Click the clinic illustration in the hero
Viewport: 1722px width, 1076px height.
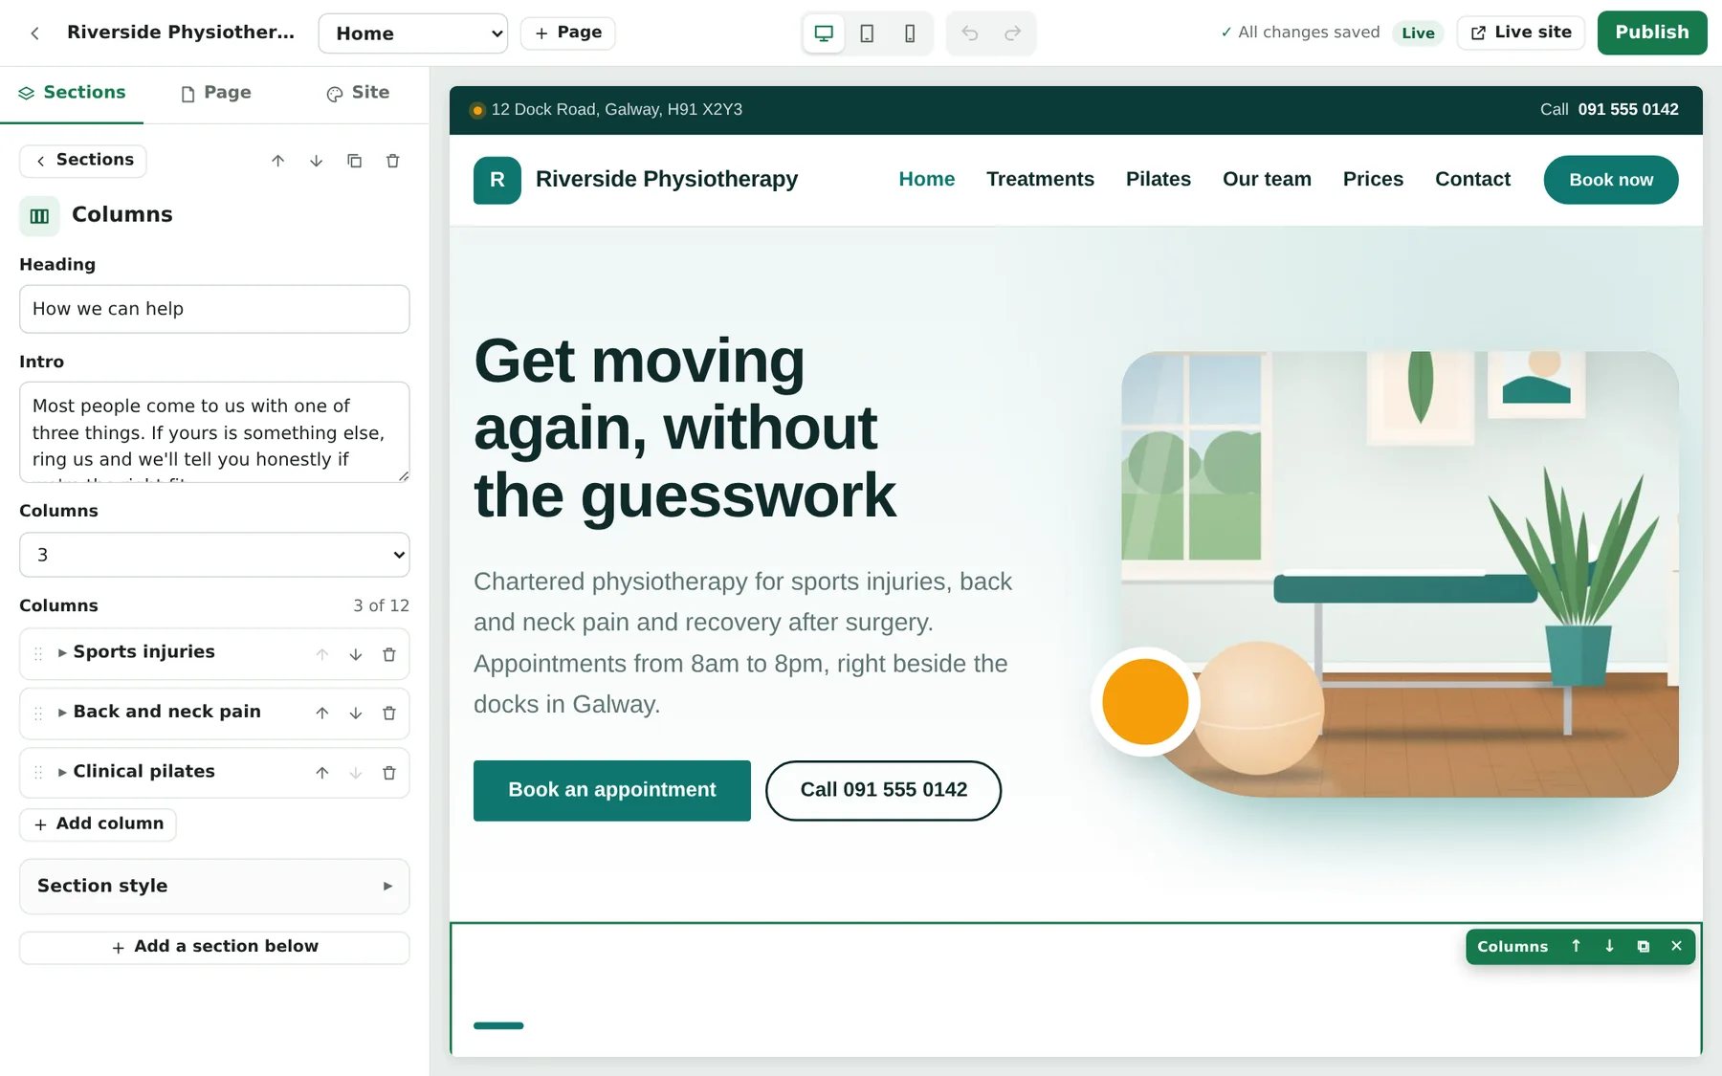[1400, 574]
